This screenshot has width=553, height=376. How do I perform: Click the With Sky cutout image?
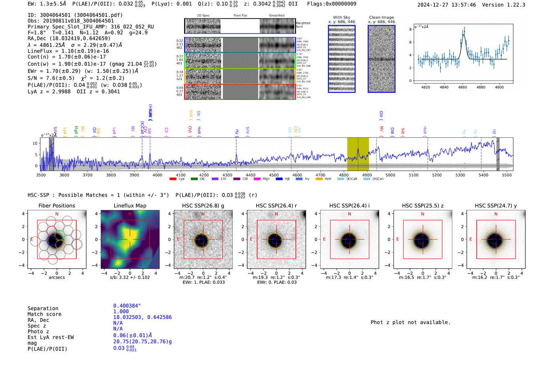click(x=342, y=59)
